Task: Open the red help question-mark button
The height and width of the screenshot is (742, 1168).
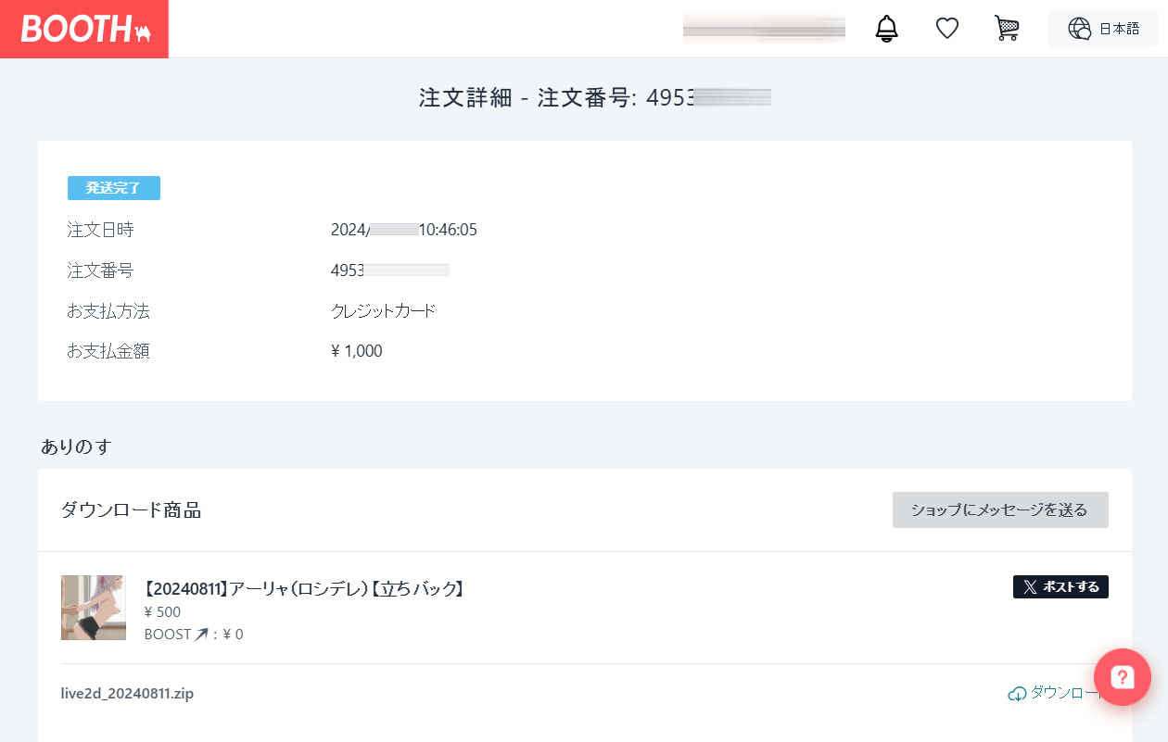Action: click(1122, 677)
